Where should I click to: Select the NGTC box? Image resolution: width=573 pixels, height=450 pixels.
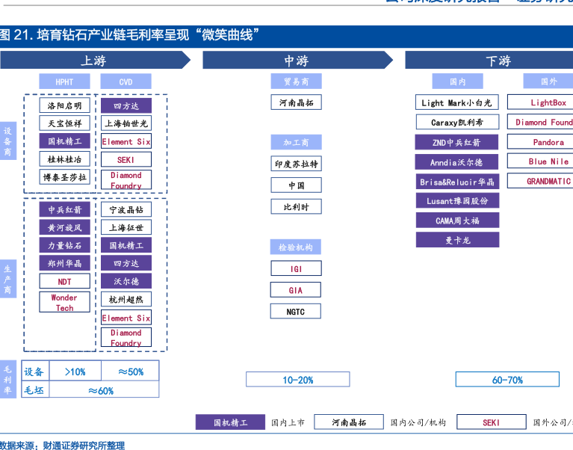coord(296,312)
